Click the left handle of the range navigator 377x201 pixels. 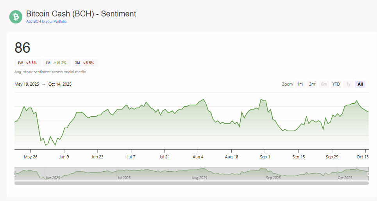click(15, 174)
